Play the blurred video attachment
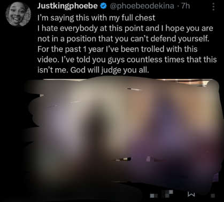This screenshot has width=224, height=202. tap(123, 137)
